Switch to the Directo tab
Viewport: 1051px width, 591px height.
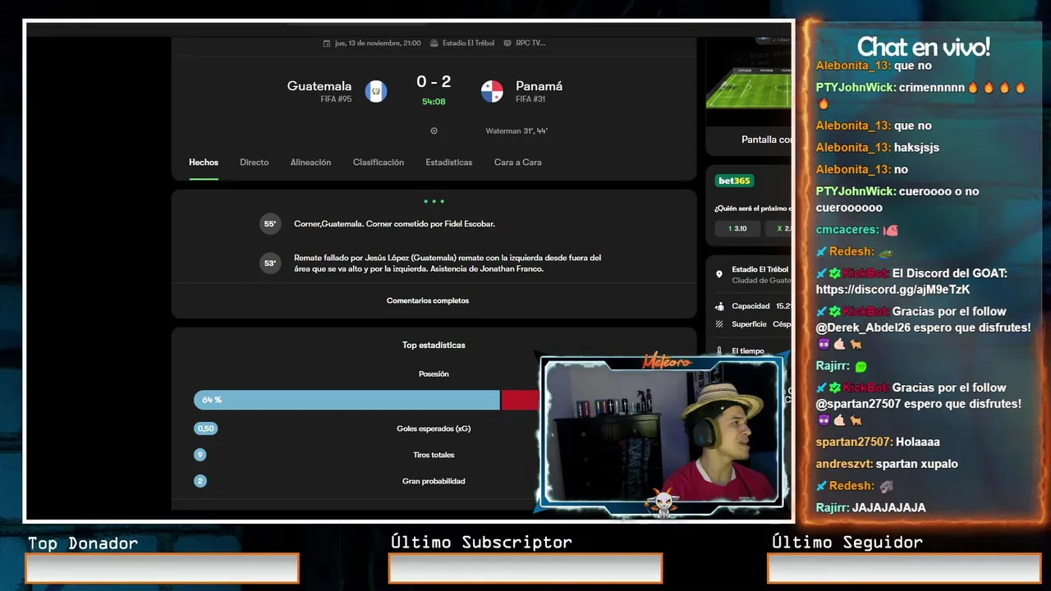coord(255,163)
